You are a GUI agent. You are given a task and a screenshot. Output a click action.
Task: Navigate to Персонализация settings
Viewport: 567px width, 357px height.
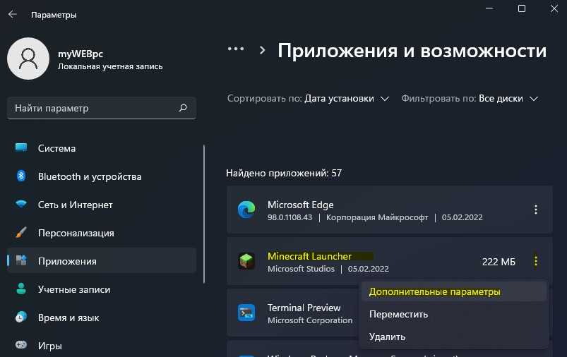[x=76, y=233]
